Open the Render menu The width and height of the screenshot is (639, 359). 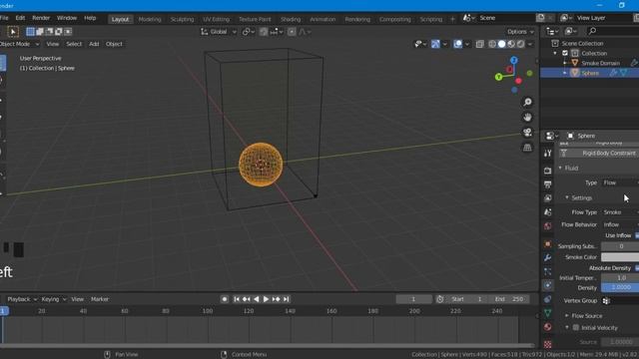41,18
